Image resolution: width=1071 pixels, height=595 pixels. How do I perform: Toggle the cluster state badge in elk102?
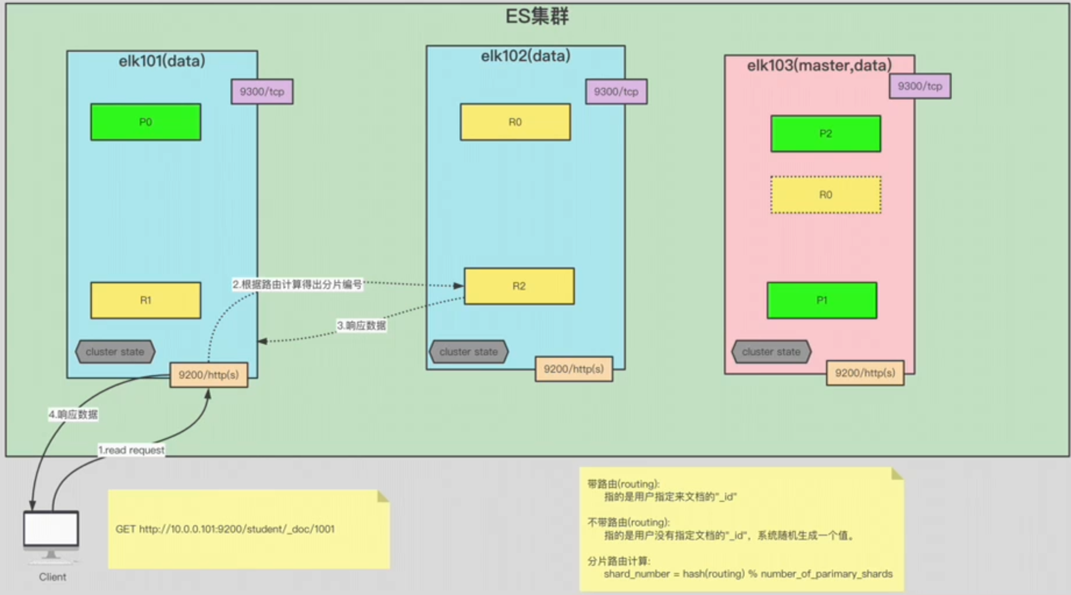point(468,352)
